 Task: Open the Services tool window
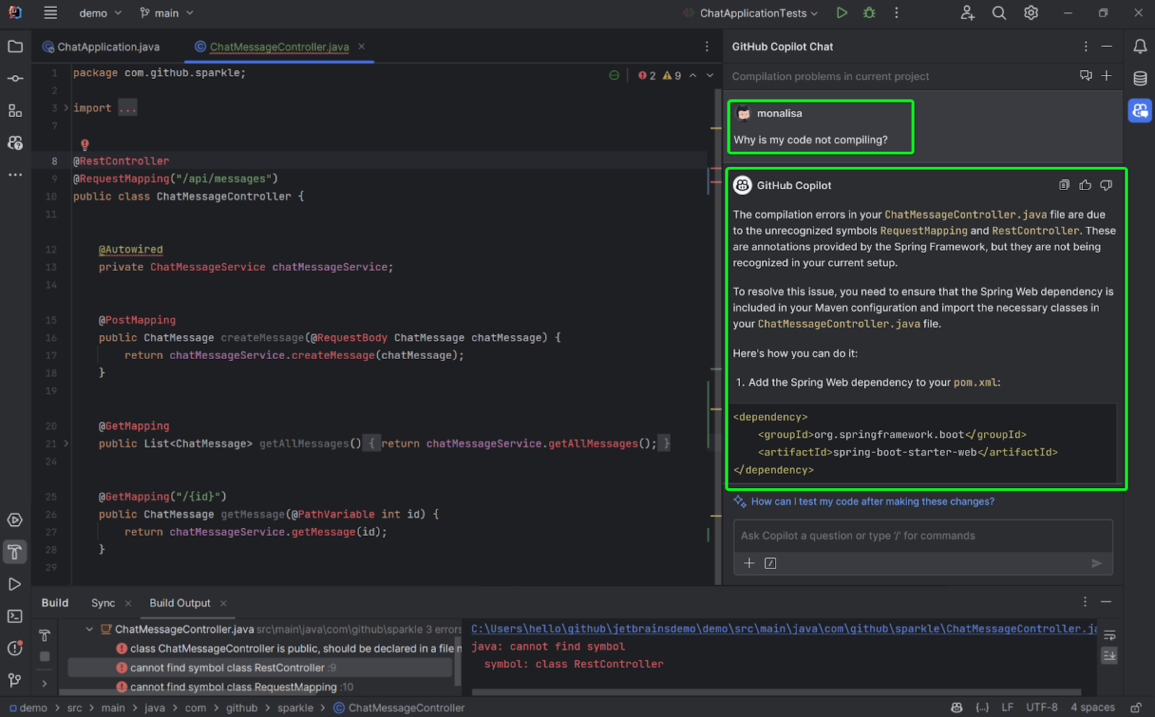point(15,520)
